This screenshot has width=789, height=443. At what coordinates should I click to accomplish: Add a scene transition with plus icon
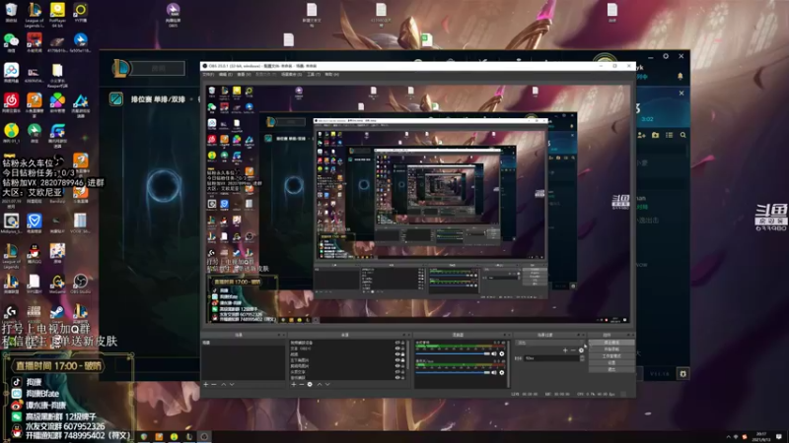565,350
